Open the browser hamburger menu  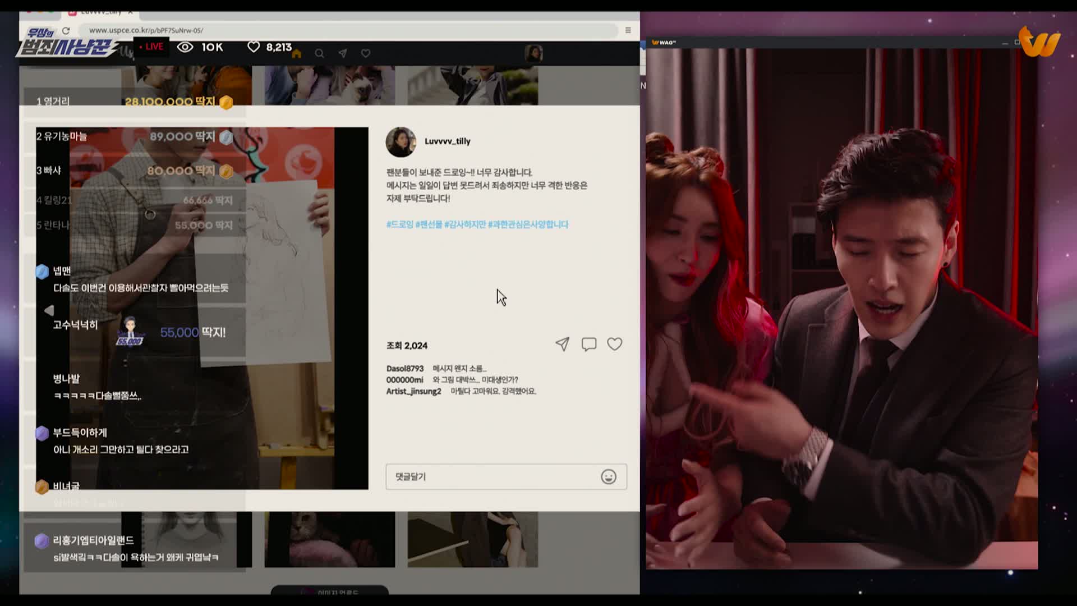click(x=628, y=30)
